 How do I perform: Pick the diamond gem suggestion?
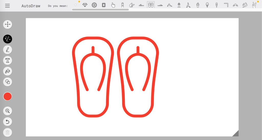click(85, 5)
